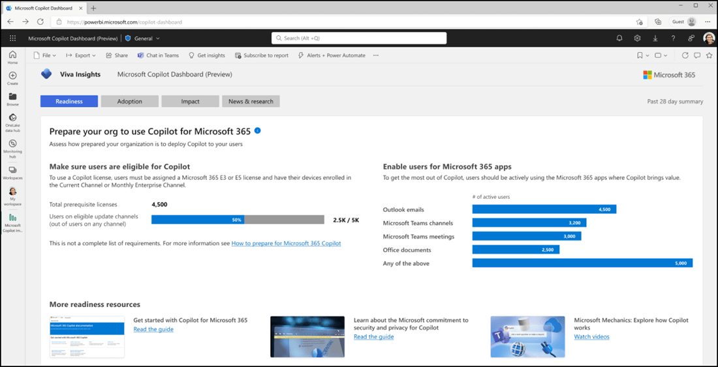
Task: Click the Microsoft Teams channels bar
Action: 529,223
